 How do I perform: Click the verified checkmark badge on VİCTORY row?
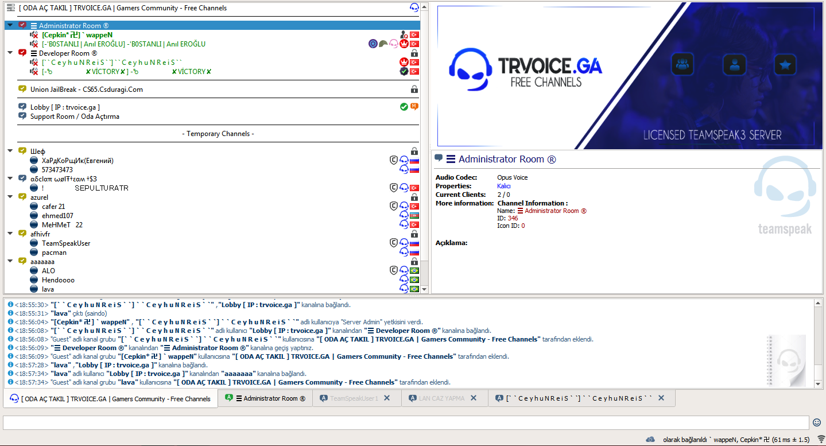pyautogui.click(x=404, y=71)
